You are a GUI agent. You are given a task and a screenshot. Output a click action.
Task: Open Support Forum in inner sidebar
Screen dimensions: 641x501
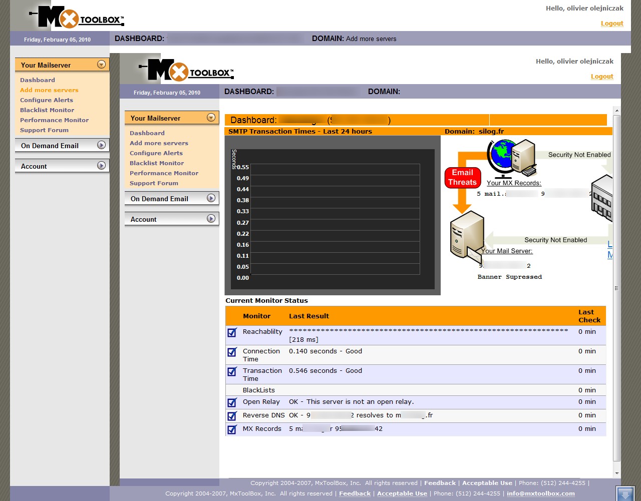point(154,183)
